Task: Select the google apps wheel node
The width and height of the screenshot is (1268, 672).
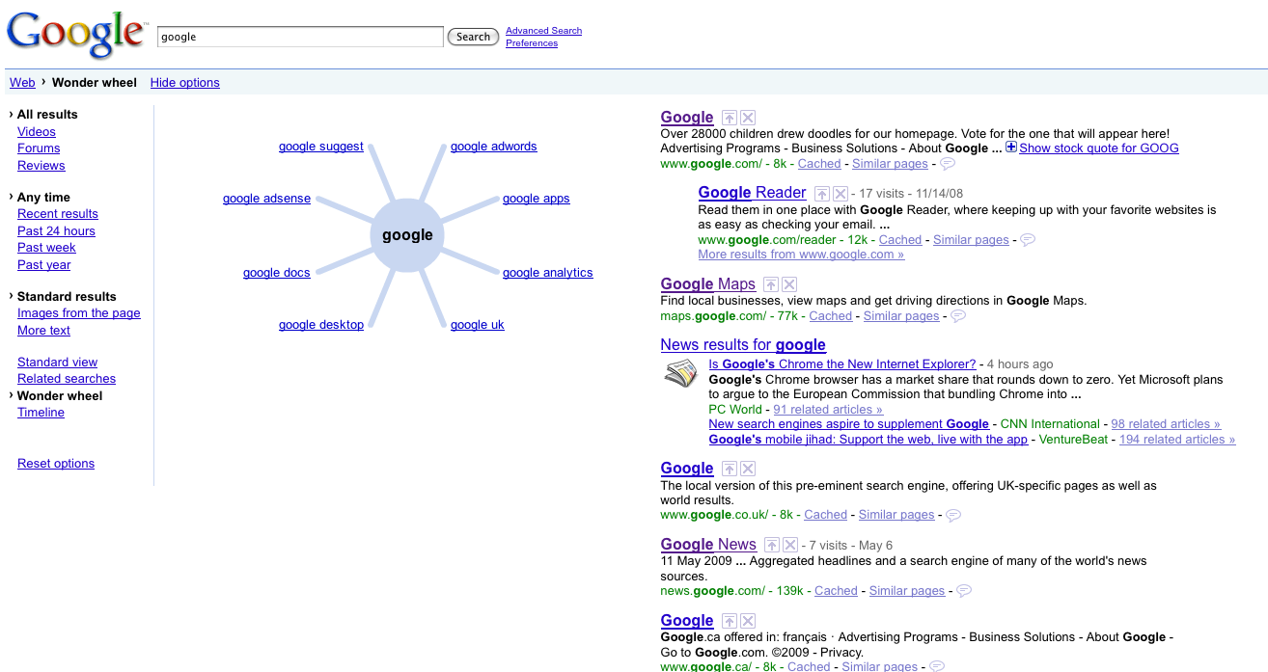Action: click(x=537, y=199)
